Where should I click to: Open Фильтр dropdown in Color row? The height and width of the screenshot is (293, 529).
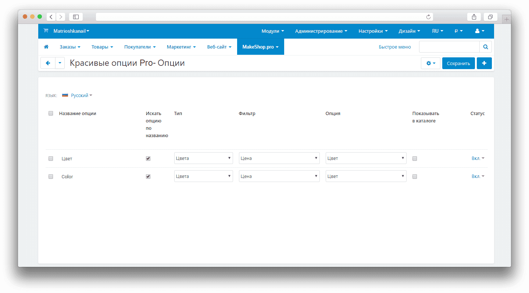(x=279, y=176)
